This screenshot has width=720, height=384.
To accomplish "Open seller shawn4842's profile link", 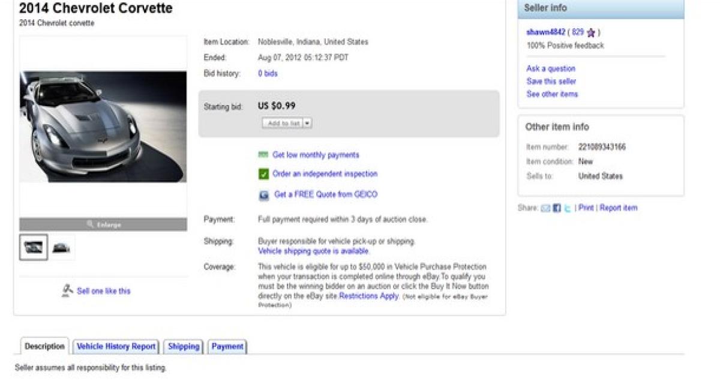I will point(545,32).
